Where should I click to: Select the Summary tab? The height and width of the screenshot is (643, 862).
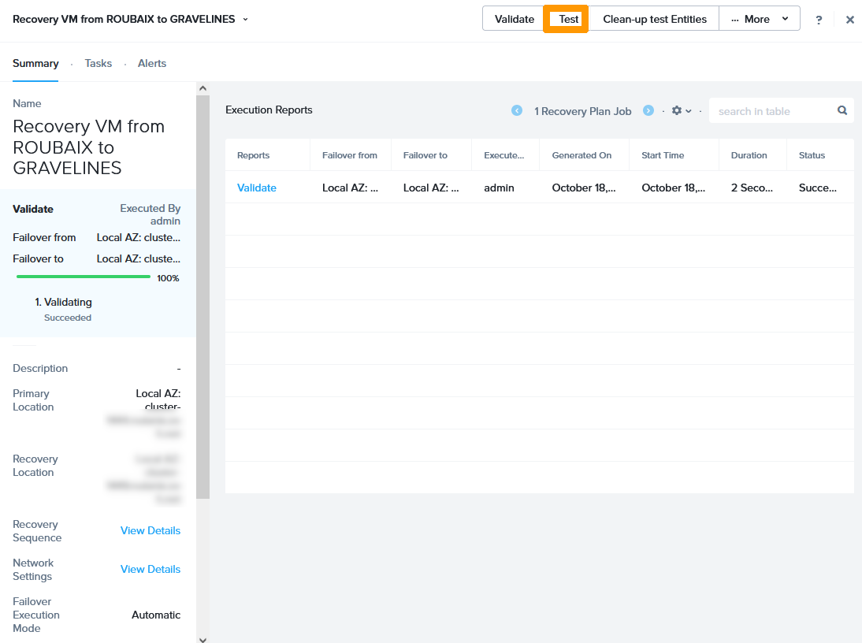click(x=35, y=63)
